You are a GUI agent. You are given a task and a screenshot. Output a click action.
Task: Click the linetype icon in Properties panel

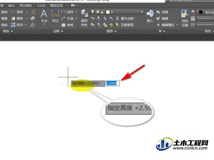pos(193,25)
